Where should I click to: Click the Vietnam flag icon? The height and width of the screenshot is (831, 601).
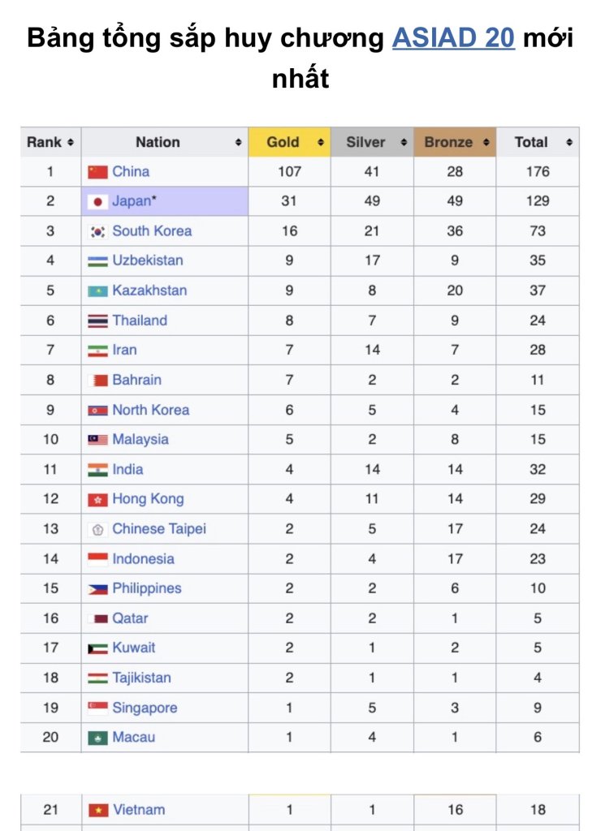coord(97,810)
